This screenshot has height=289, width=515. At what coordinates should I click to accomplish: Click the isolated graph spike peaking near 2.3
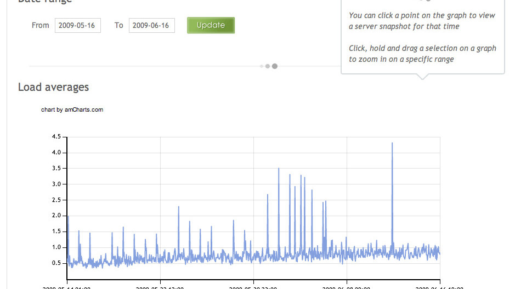179,208
